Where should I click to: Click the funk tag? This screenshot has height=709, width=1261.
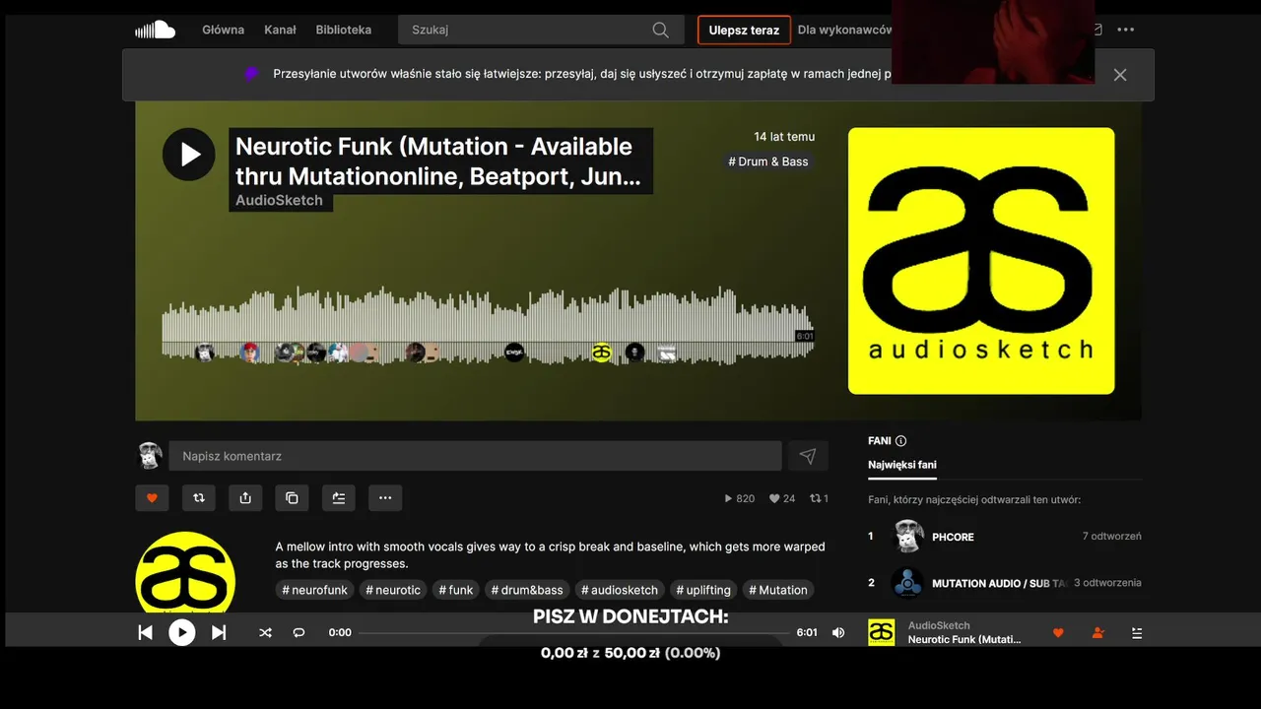456,590
